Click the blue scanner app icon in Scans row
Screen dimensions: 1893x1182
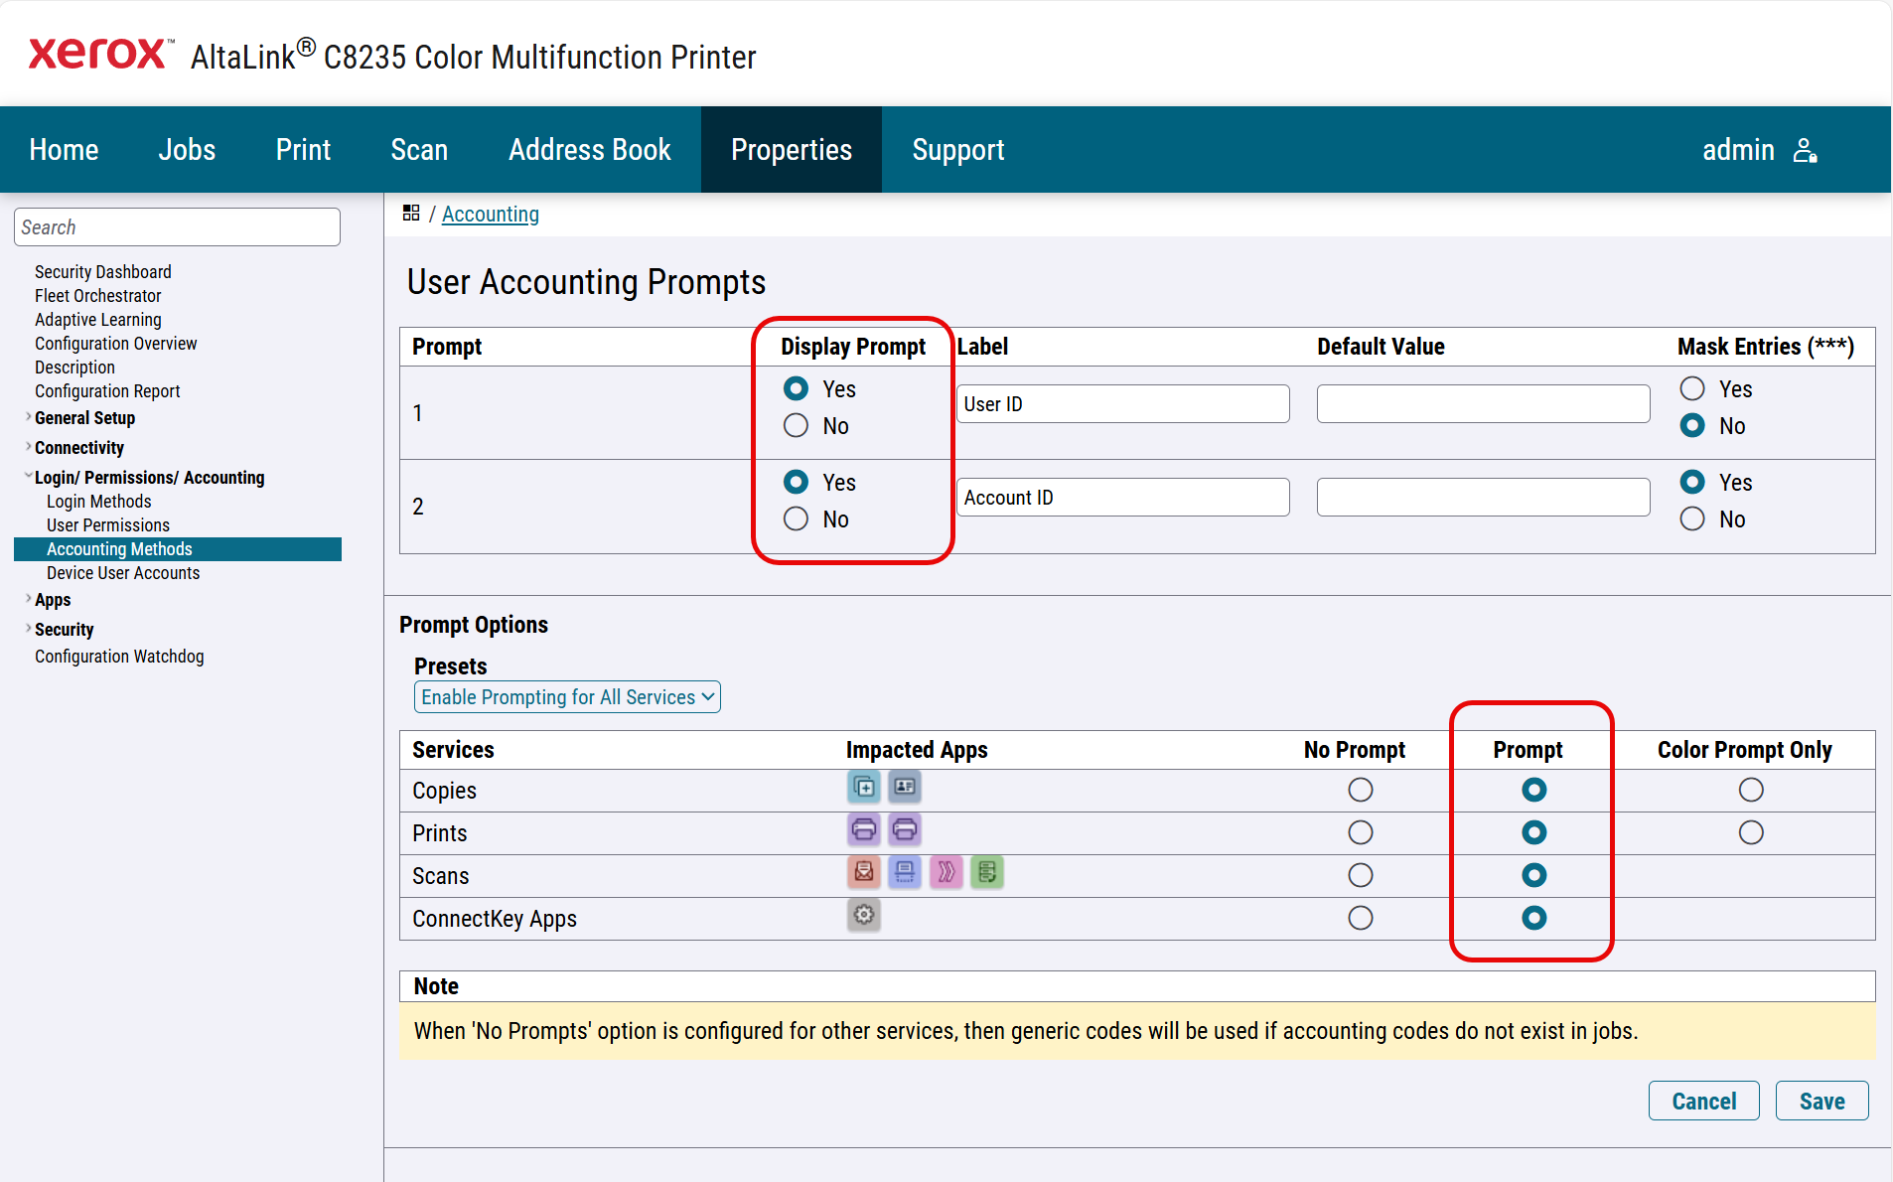click(x=904, y=872)
